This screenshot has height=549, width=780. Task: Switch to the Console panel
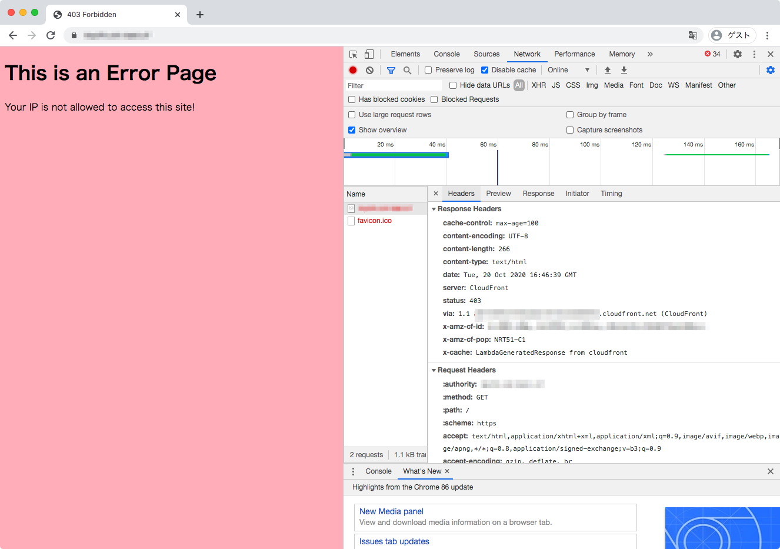pyautogui.click(x=446, y=54)
